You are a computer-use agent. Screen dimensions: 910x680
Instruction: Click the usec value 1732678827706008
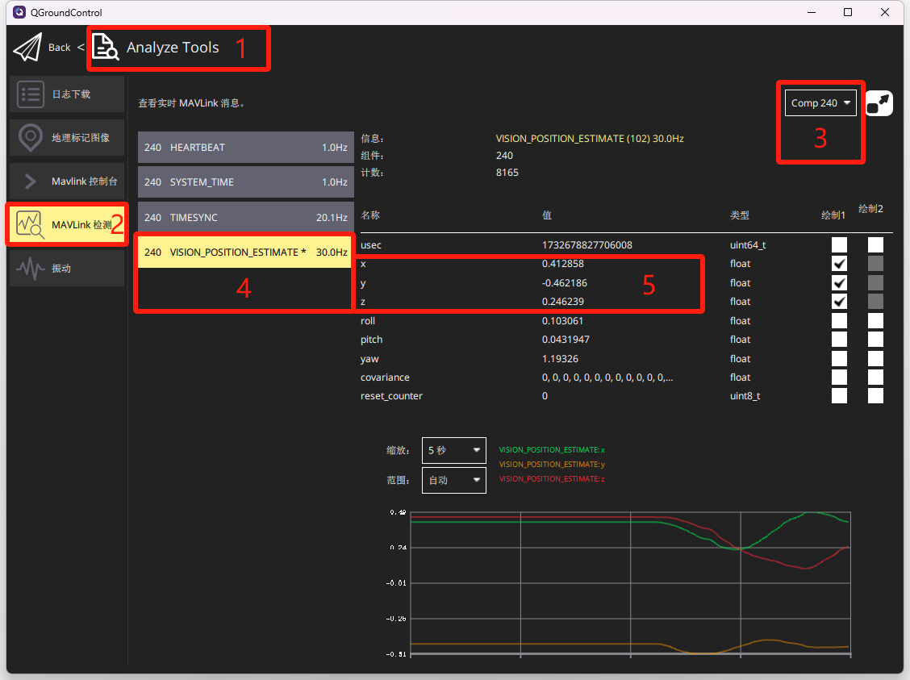coord(586,245)
